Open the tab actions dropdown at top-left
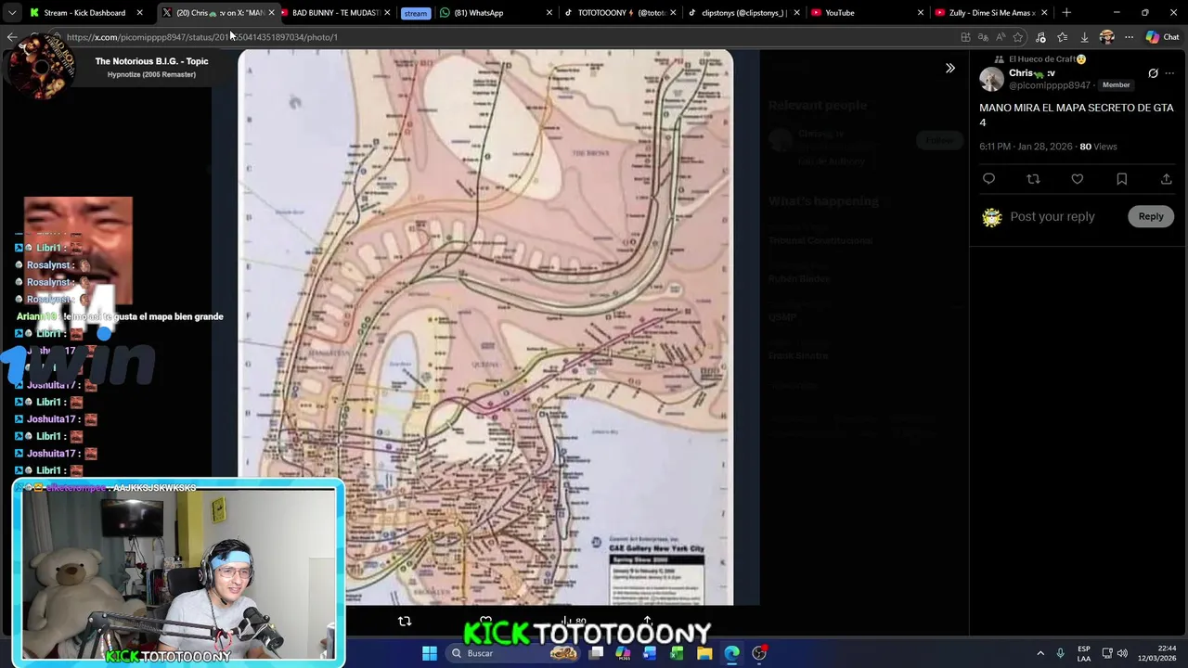 11,13
